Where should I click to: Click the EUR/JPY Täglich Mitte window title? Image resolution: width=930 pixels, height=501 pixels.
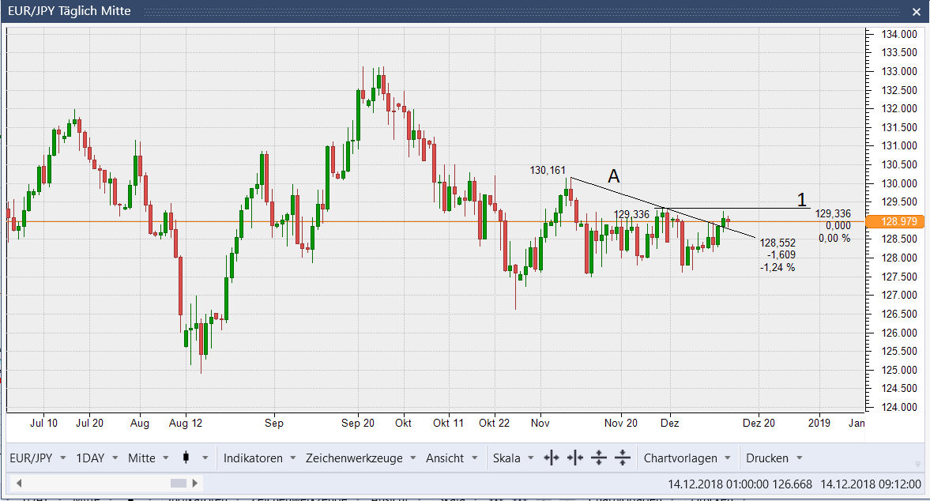pyautogui.click(x=70, y=11)
